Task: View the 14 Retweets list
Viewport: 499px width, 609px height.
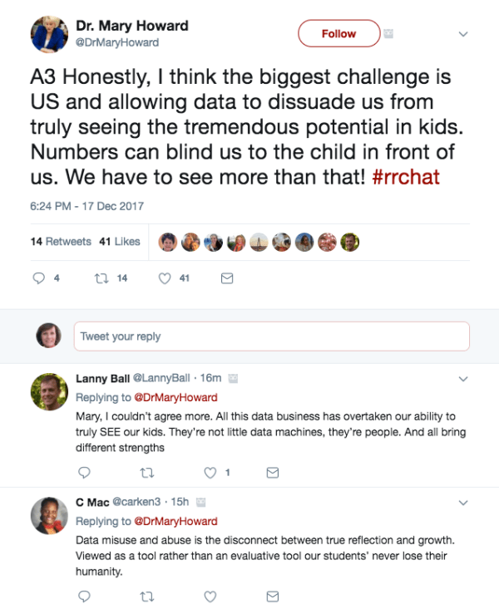Action: click(x=61, y=242)
